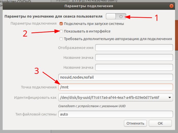The image size is (178, 133).
Task: Click the Тип файловой системы field with auto
Action: pyautogui.click(x=116, y=114)
